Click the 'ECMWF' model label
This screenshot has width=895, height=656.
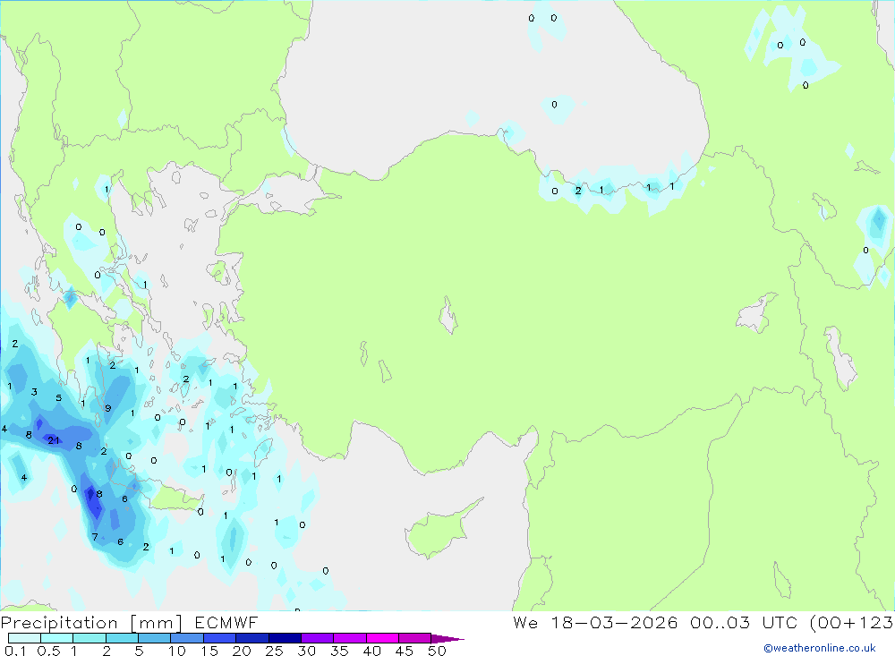tap(226, 623)
